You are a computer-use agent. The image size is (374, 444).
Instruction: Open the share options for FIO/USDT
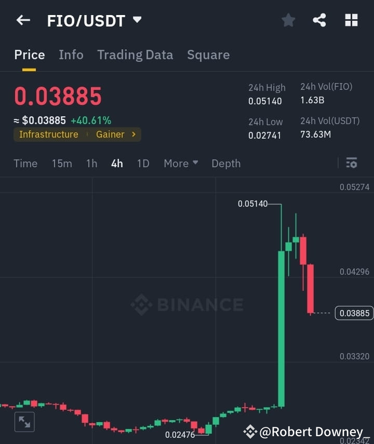click(x=319, y=20)
